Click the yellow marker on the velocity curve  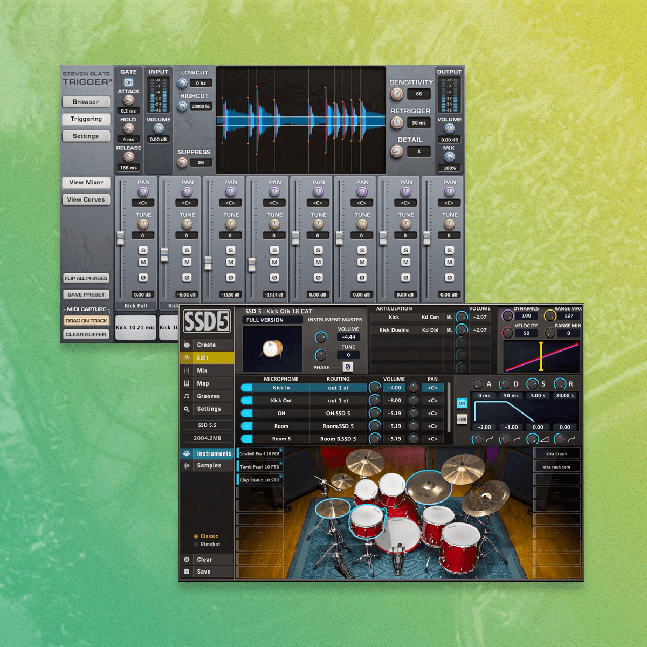click(x=541, y=356)
